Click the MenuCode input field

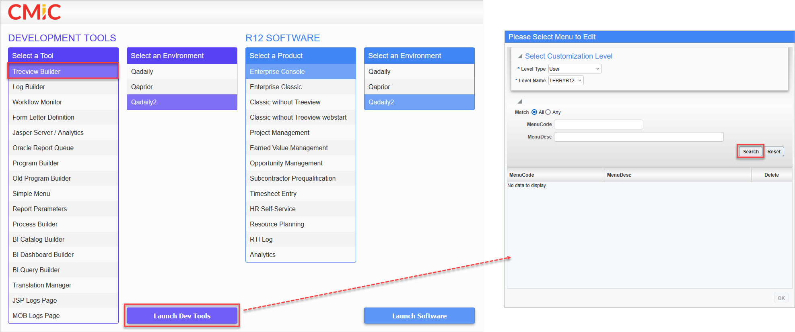(x=599, y=124)
